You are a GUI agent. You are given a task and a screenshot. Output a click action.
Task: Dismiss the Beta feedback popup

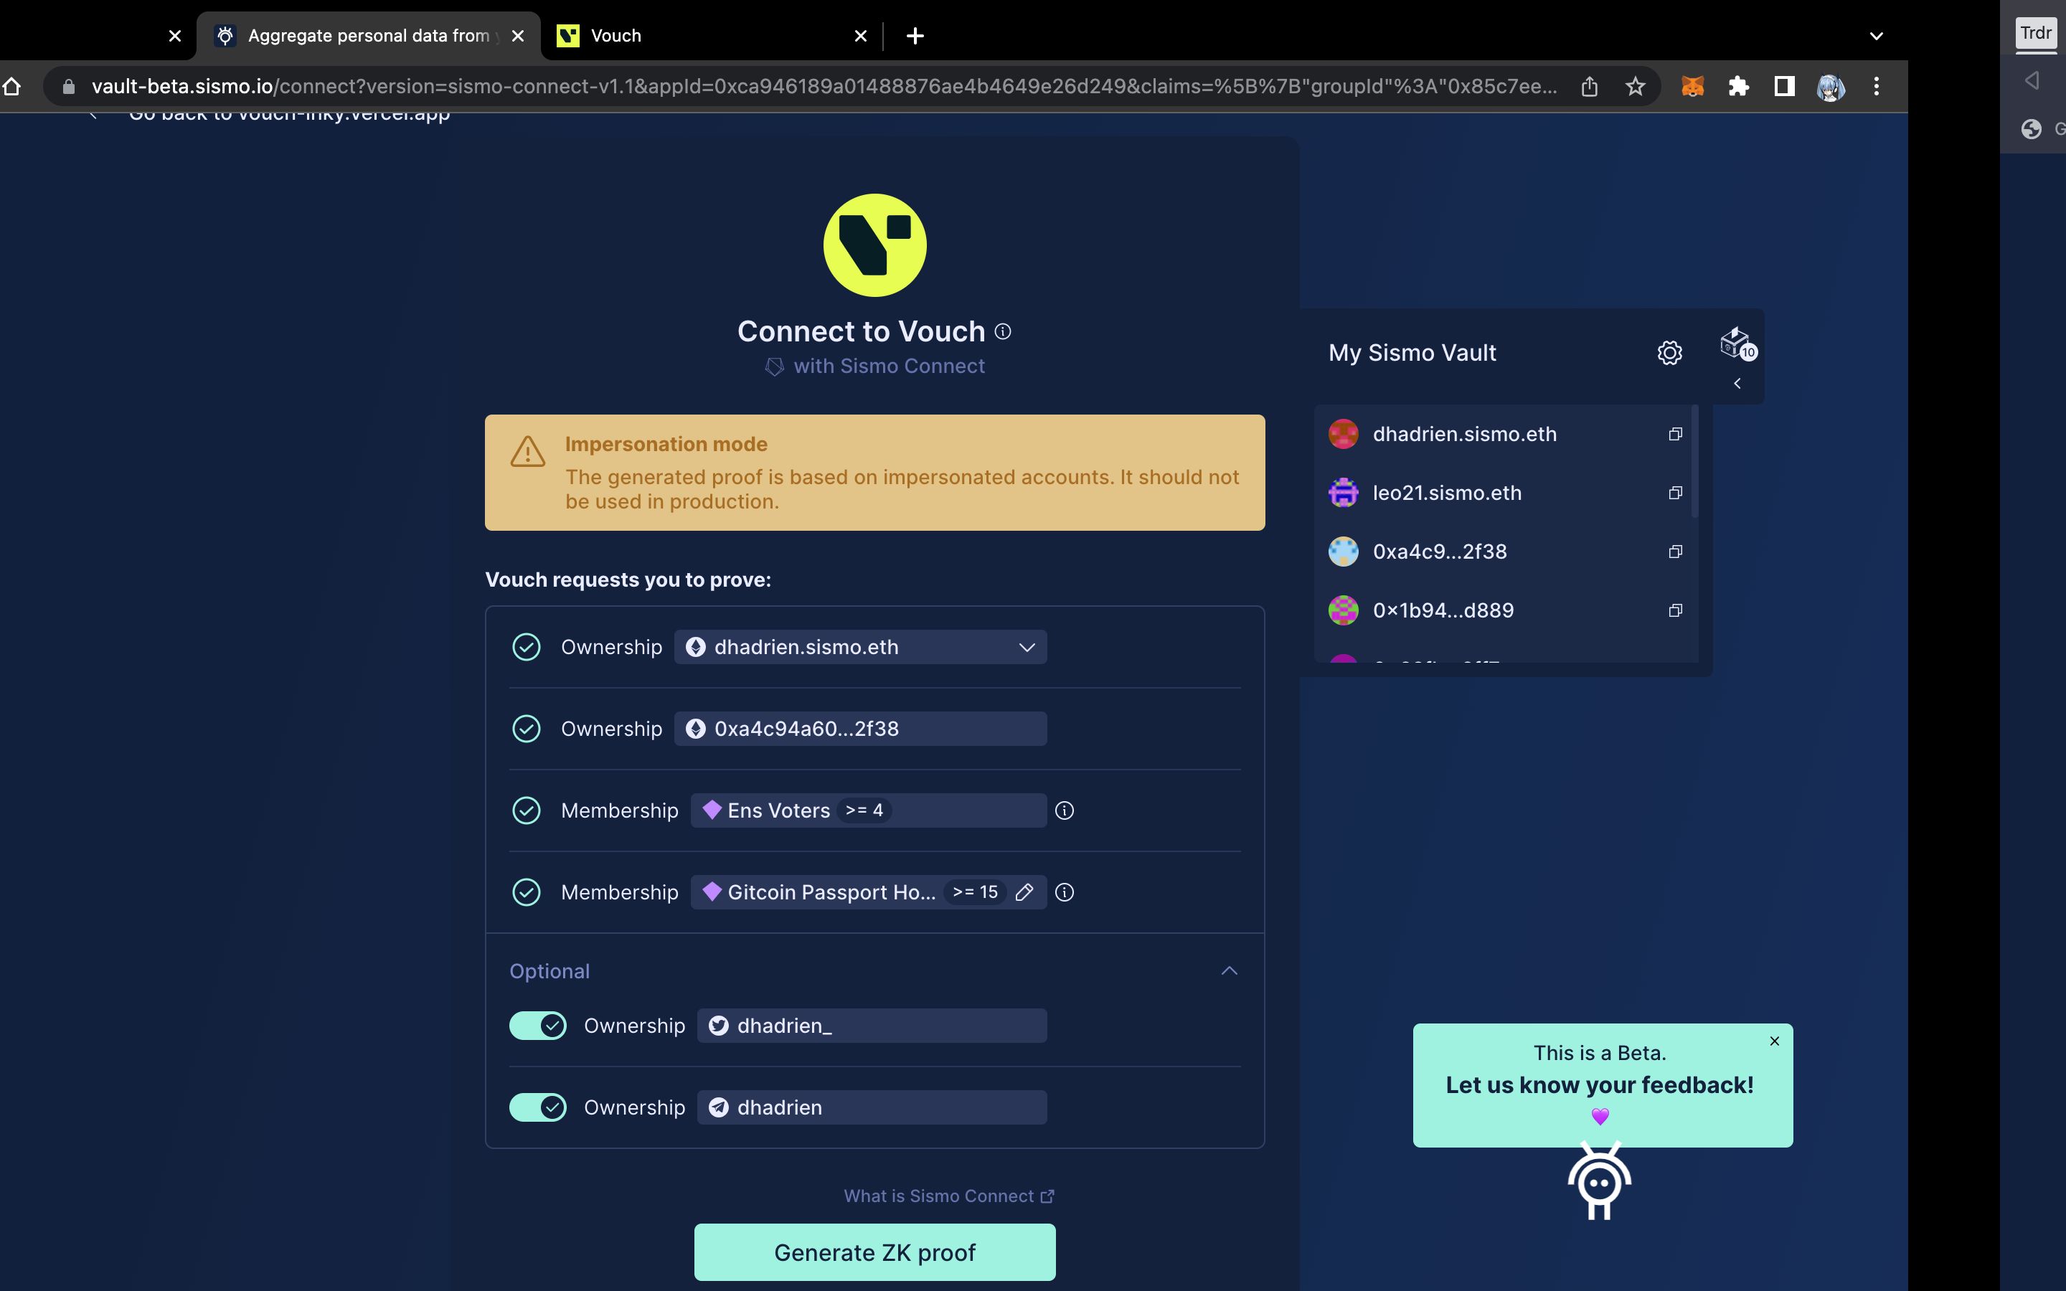[1774, 1041]
